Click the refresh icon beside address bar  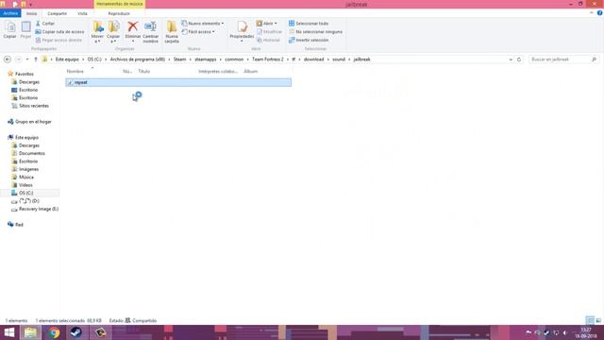519,59
